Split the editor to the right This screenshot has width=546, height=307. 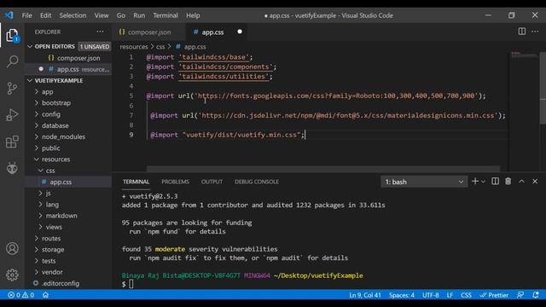(521, 32)
